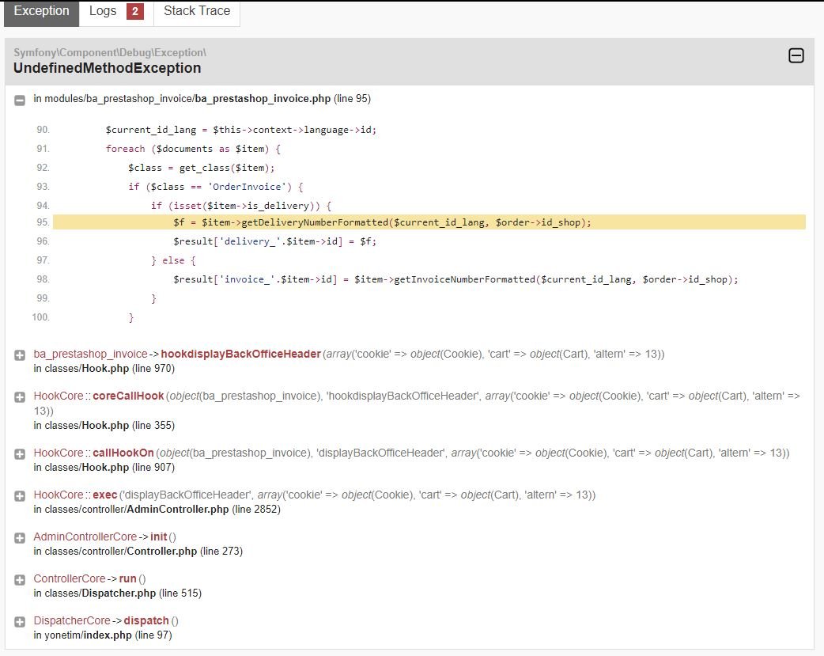The image size is (824, 656).
Task: Click the Symfony\Component\Debug\Exception\ namespace text
Action: [110, 52]
